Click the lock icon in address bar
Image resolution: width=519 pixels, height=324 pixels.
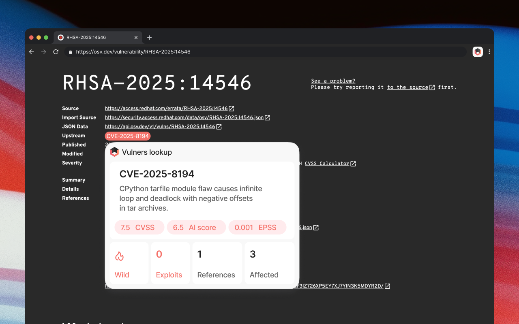pyautogui.click(x=70, y=52)
